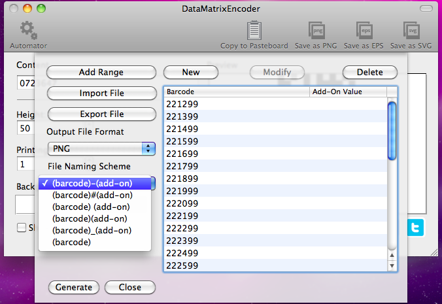Image resolution: width=442 pixels, height=304 pixels.
Task: Select barcode row 221999
Action: click(276, 191)
